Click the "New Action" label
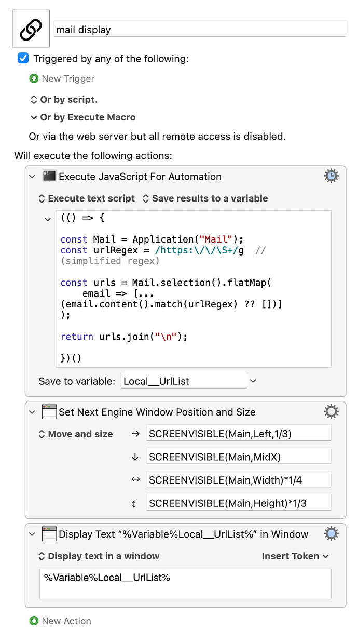This screenshot has width=358, height=643. pyautogui.click(x=66, y=621)
